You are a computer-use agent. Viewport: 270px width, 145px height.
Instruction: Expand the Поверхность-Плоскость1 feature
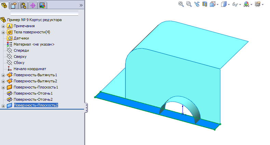pyautogui.click(x=3, y=87)
